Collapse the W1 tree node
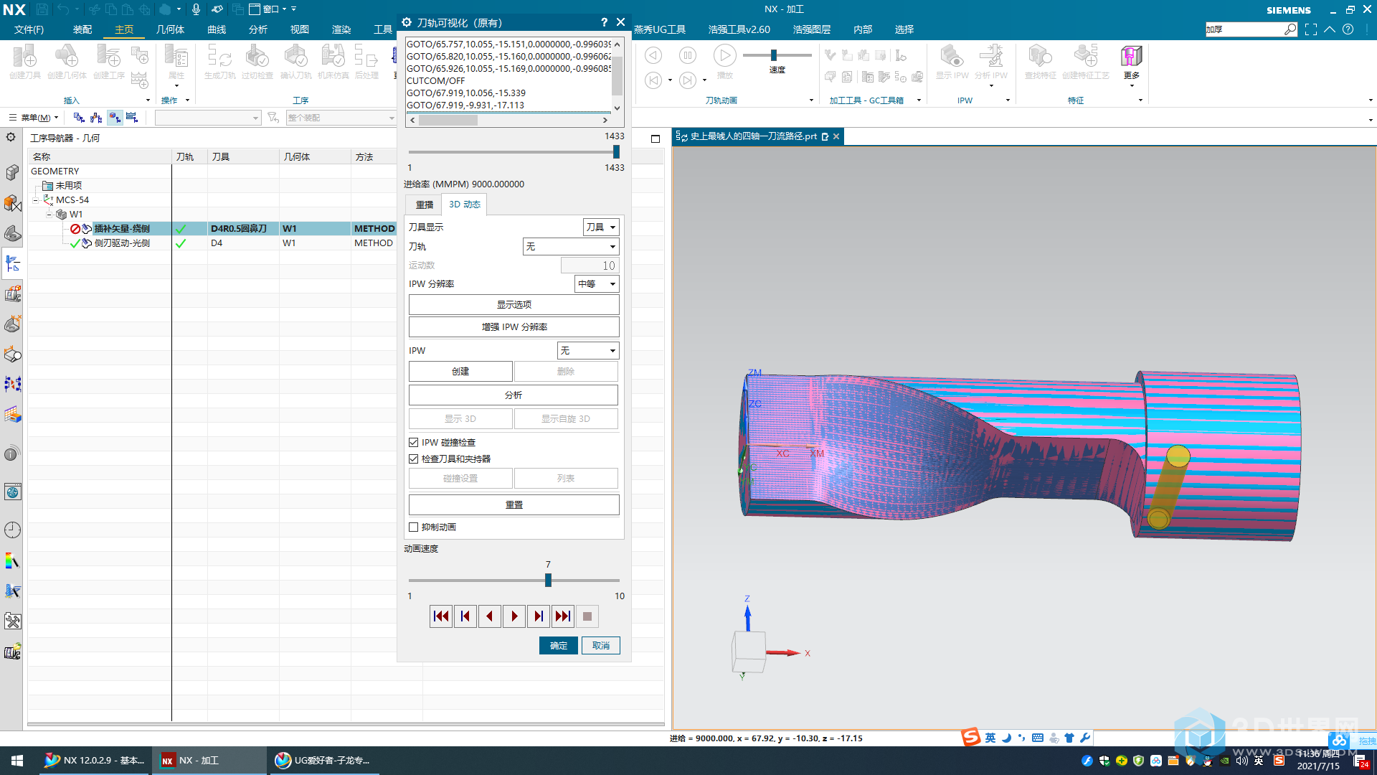The width and height of the screenshot is (1377, 775). 49,215
